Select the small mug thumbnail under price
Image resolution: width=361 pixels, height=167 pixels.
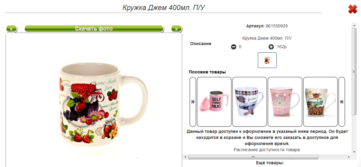pyautogui.click(x=267, y=60)
